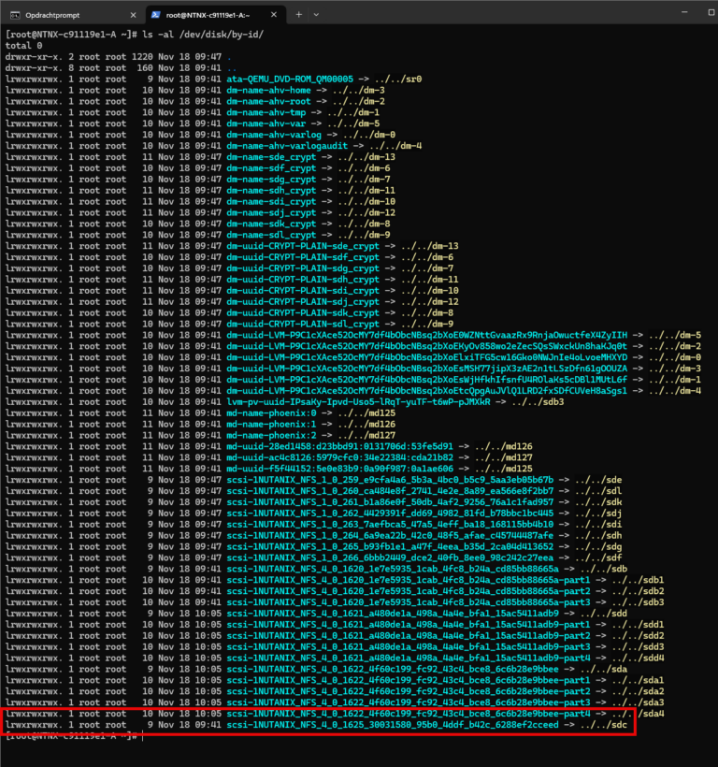Click the ata-QEMU_DVD-ROM_QM00005 entry
The width and height of the screenshot is (718, 767).
pyautogui.click(x=290, y=80)
